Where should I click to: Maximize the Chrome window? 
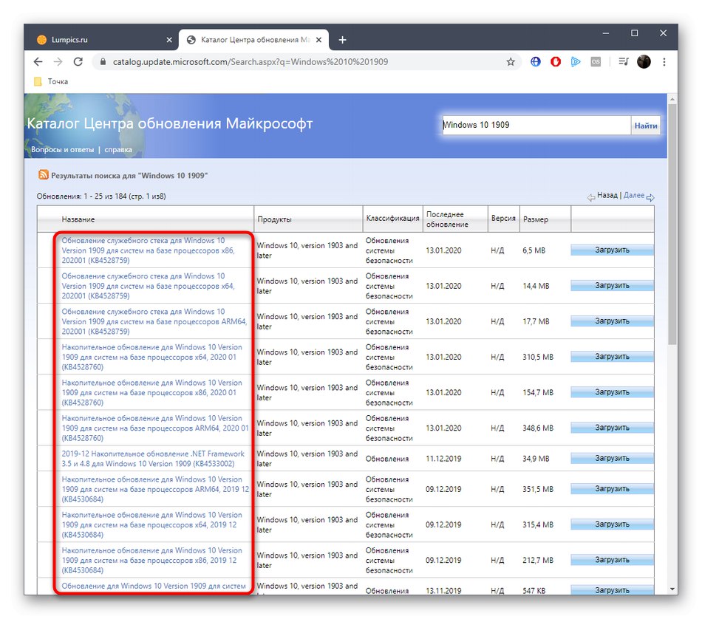tap(635, 33)
